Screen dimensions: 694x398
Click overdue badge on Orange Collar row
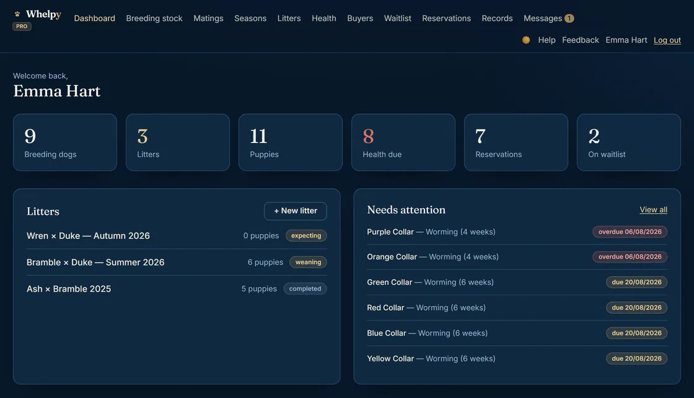tap(630, 257)
